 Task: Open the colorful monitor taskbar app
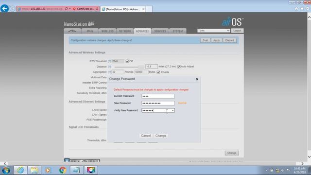(x=91, y=170)
